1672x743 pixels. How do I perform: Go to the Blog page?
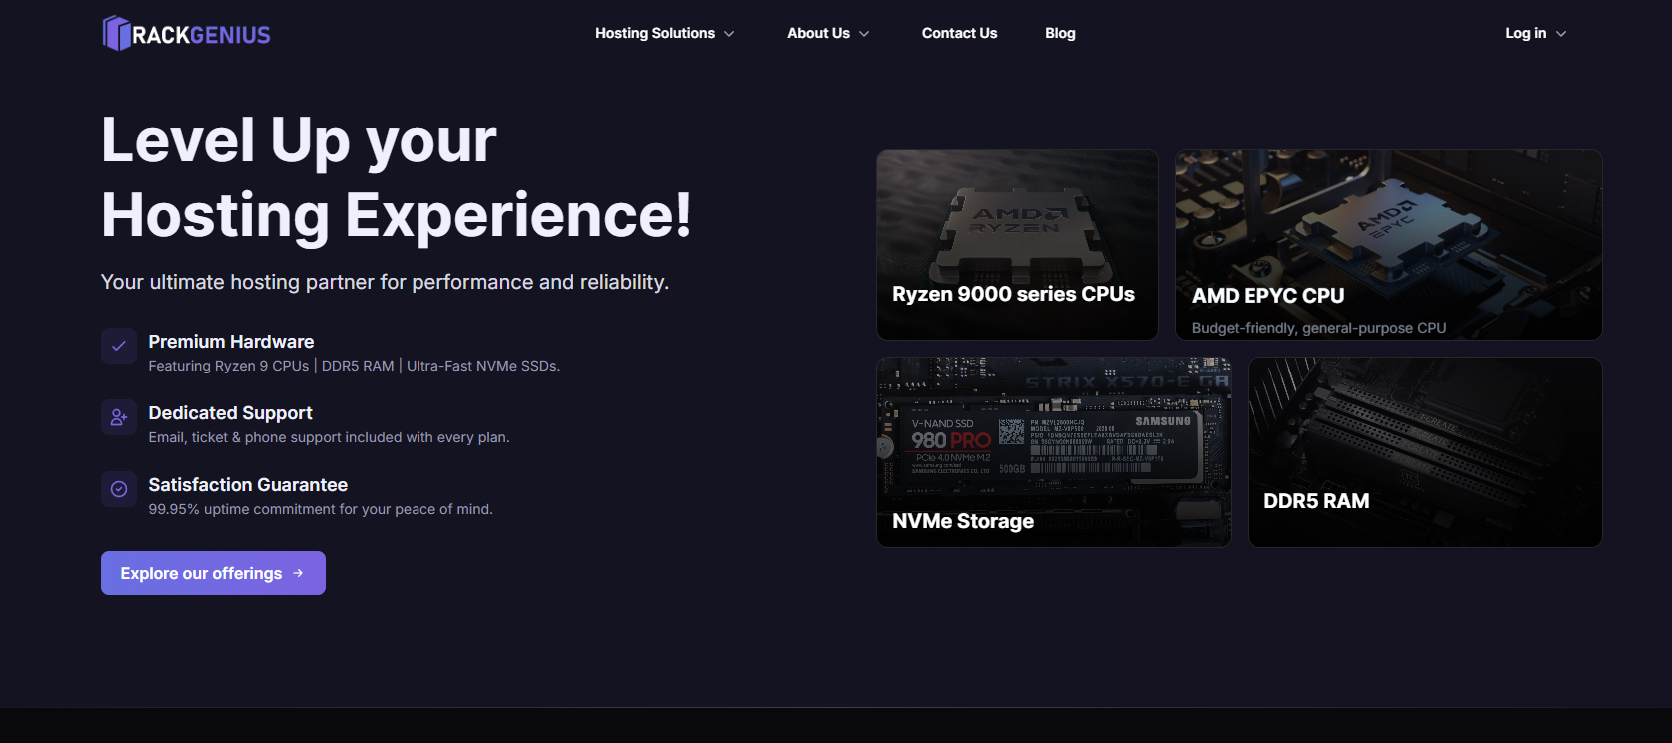pyautogui.click(x=1060, y=33)
